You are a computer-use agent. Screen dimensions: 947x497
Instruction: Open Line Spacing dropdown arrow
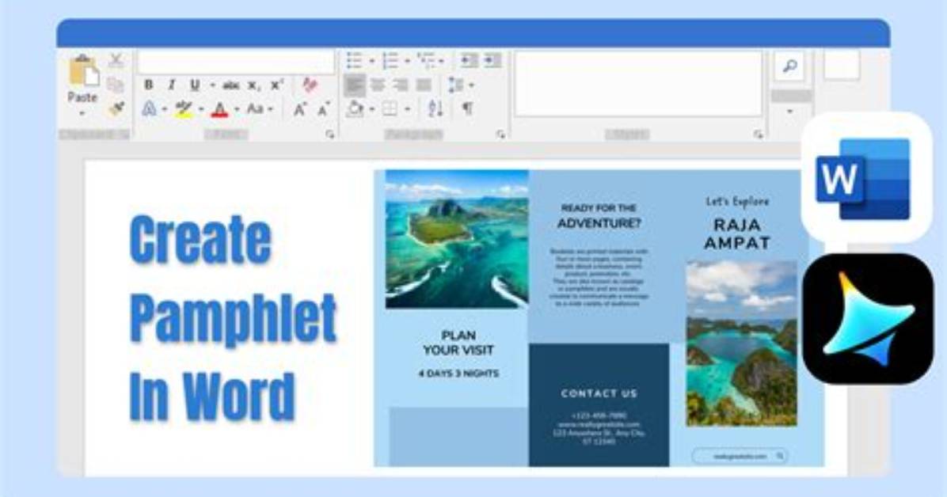point(471,85)
